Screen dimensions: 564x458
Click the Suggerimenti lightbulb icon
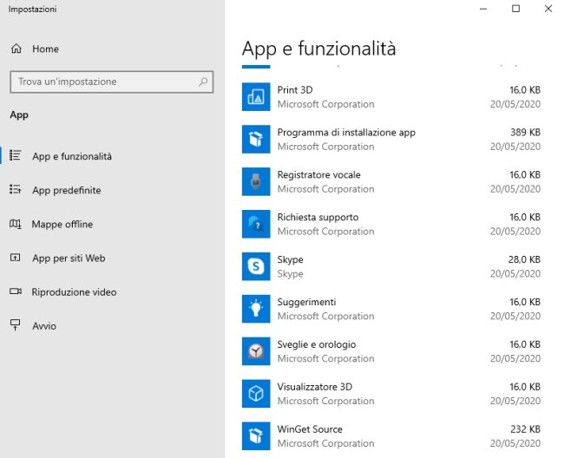[x=256, y=309]
